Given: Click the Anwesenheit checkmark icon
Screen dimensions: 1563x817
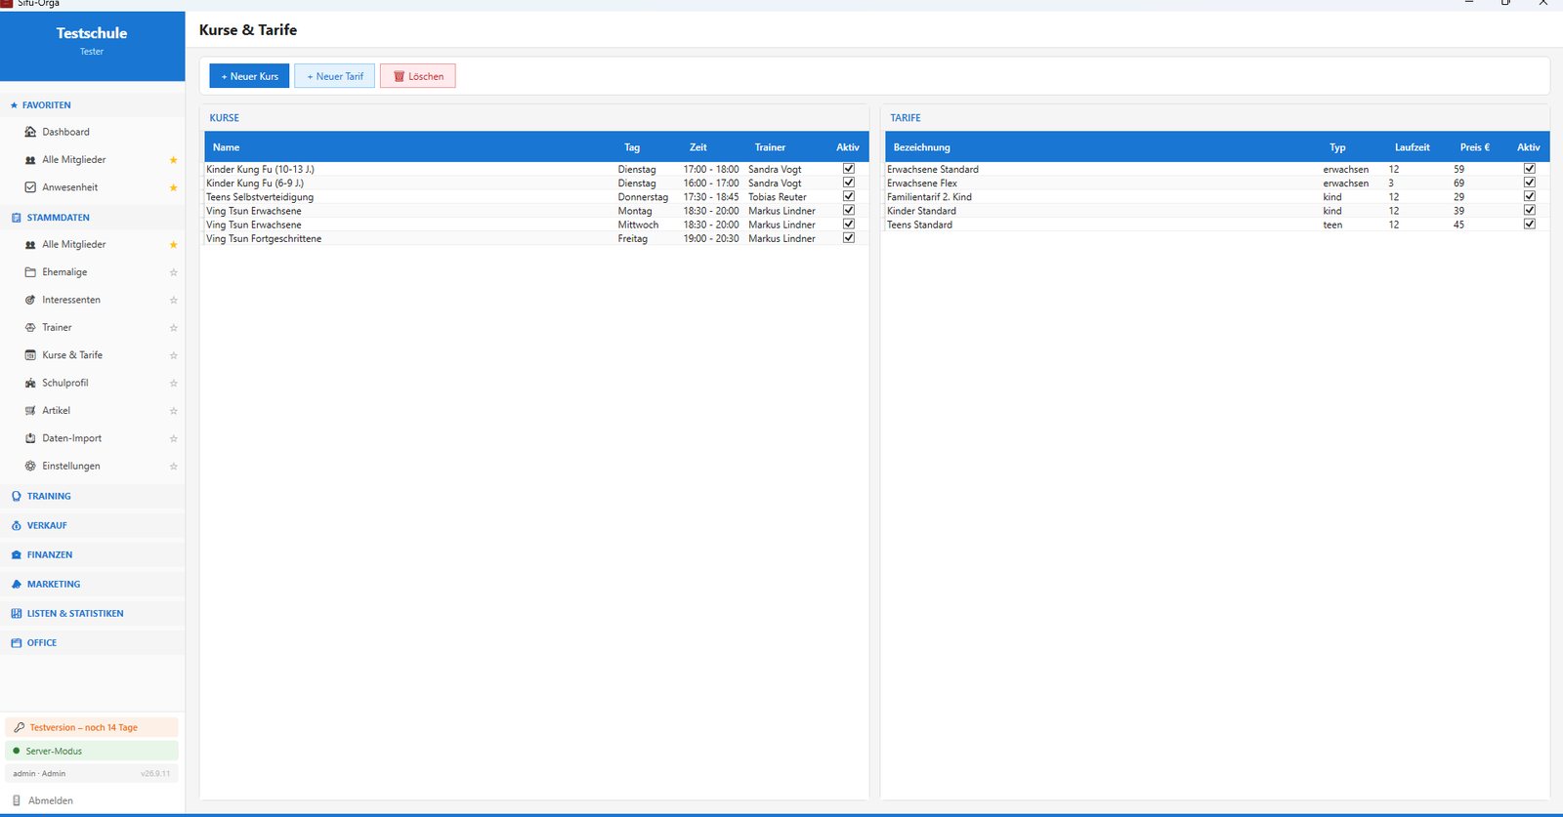Looking at the screenshot, I should pos(30,187).
